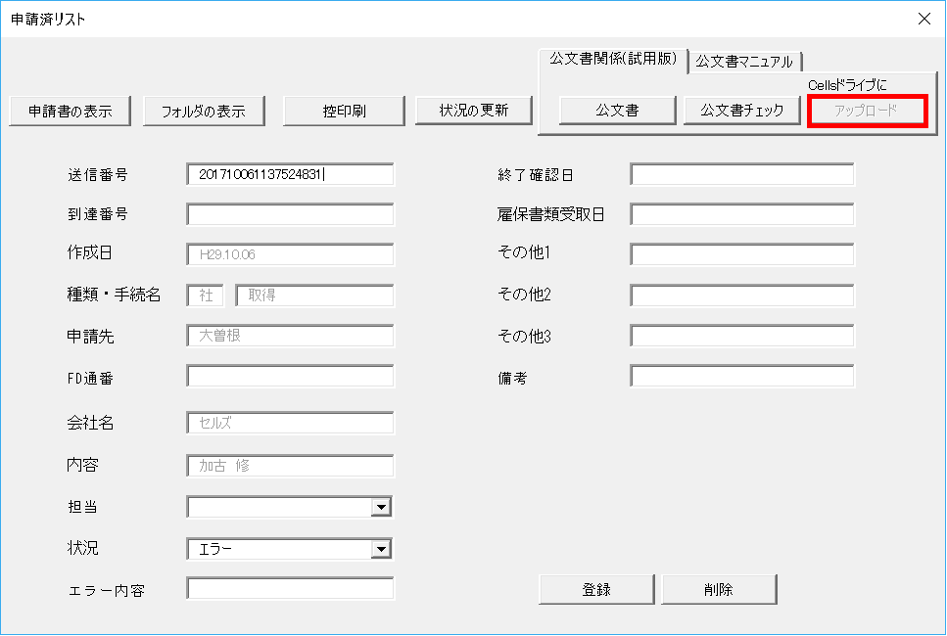947x636 pixels.
Task: Click the Cellsドライブに caption text
Action: [x=847, y=85]
